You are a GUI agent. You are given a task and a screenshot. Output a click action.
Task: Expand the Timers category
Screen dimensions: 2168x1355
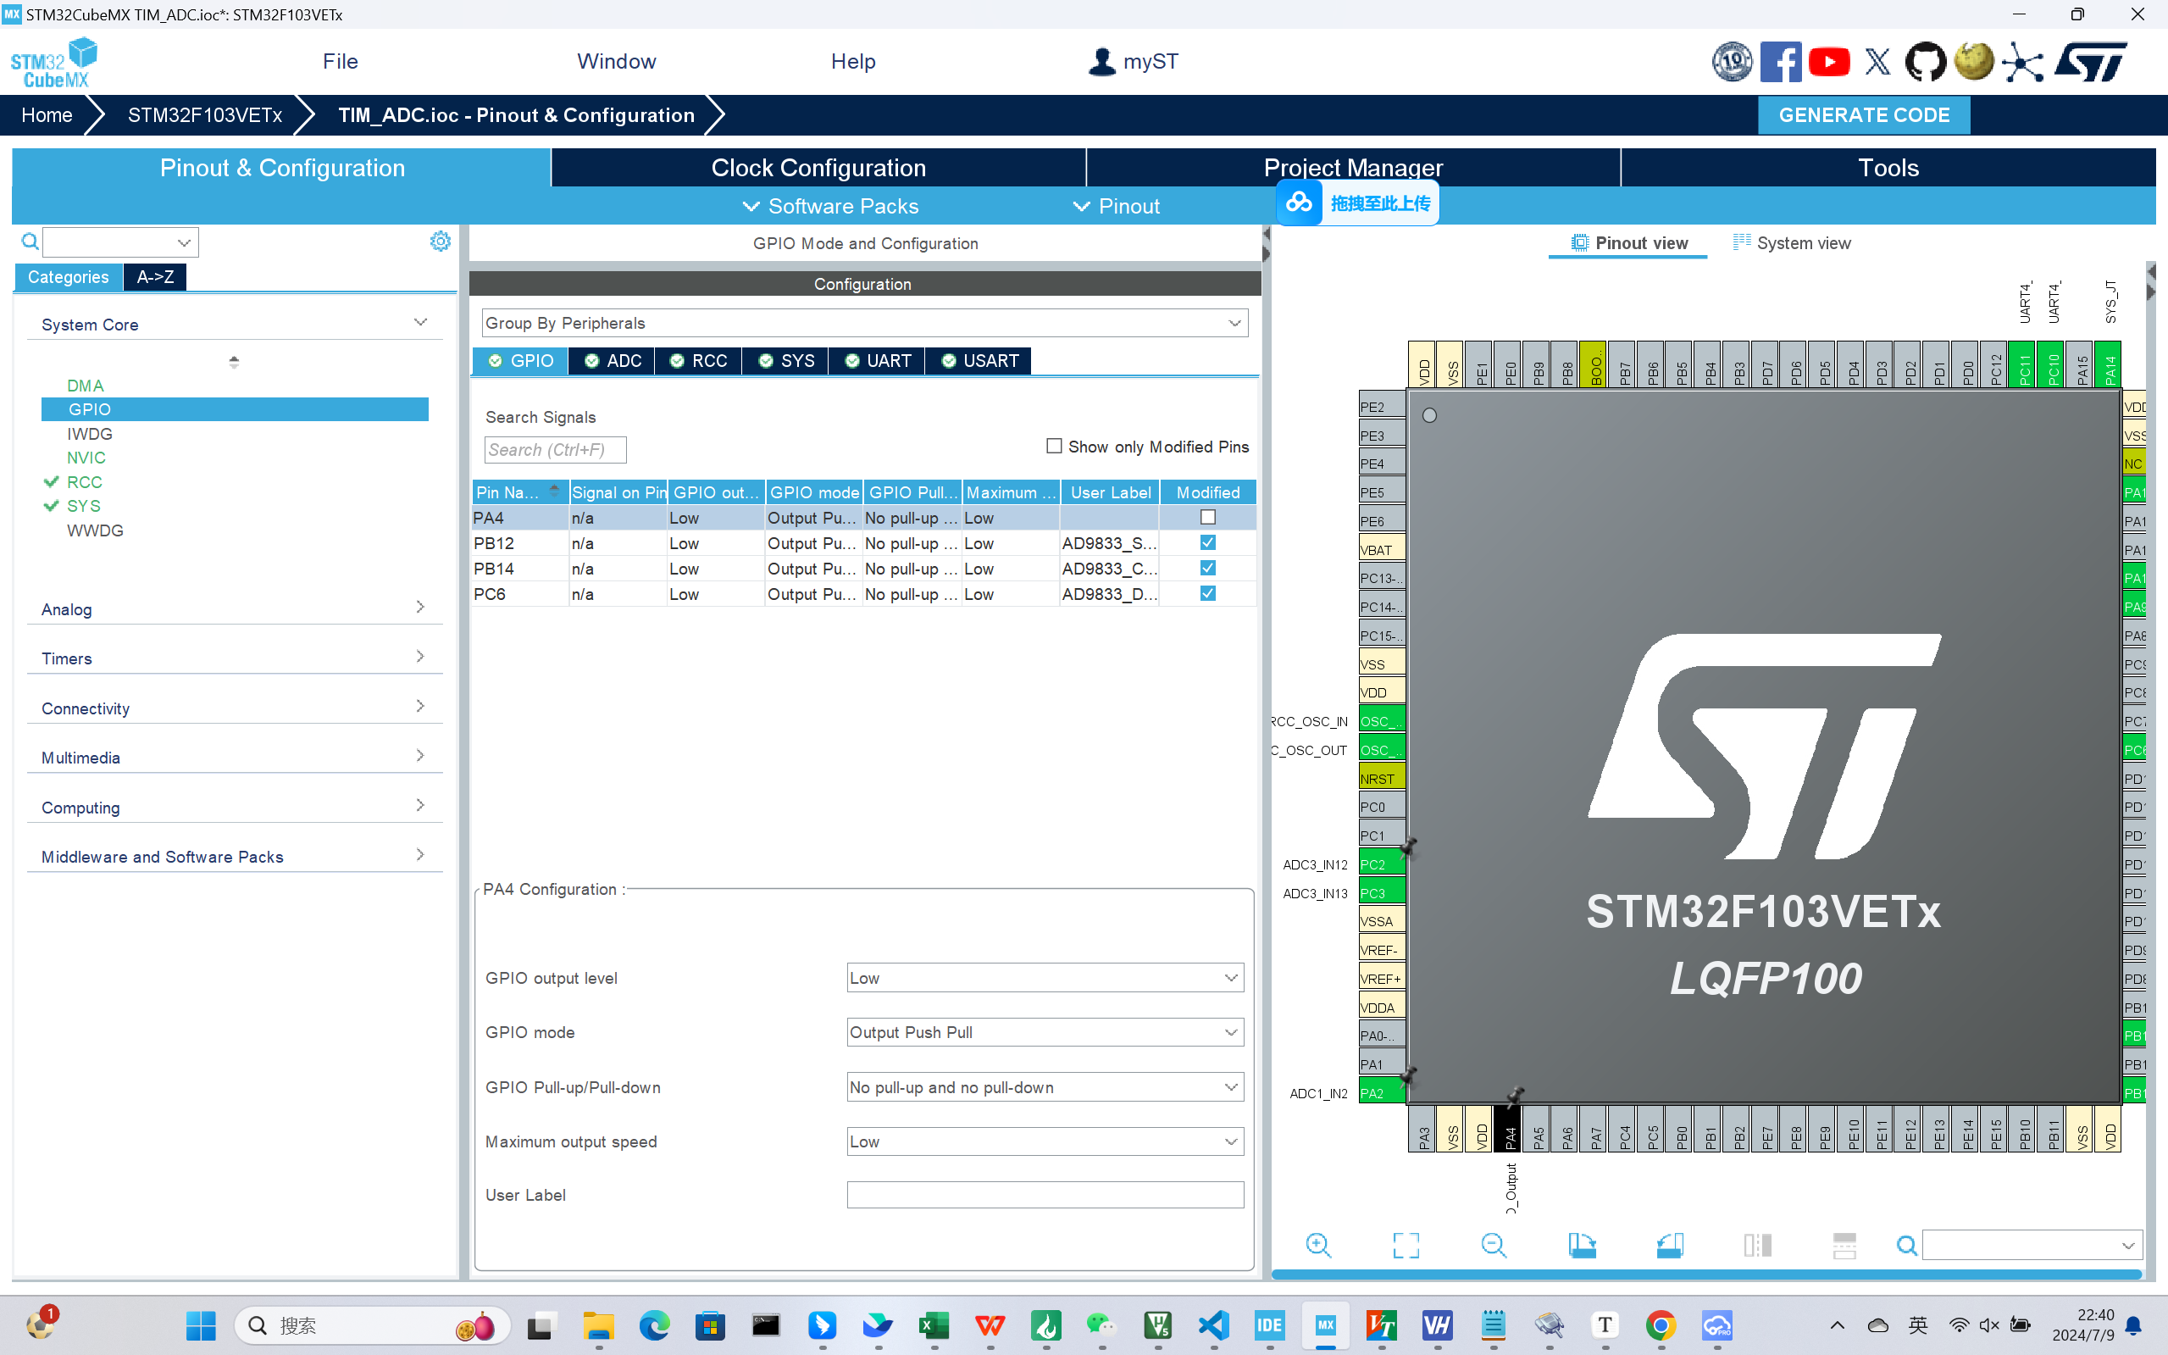233,658
